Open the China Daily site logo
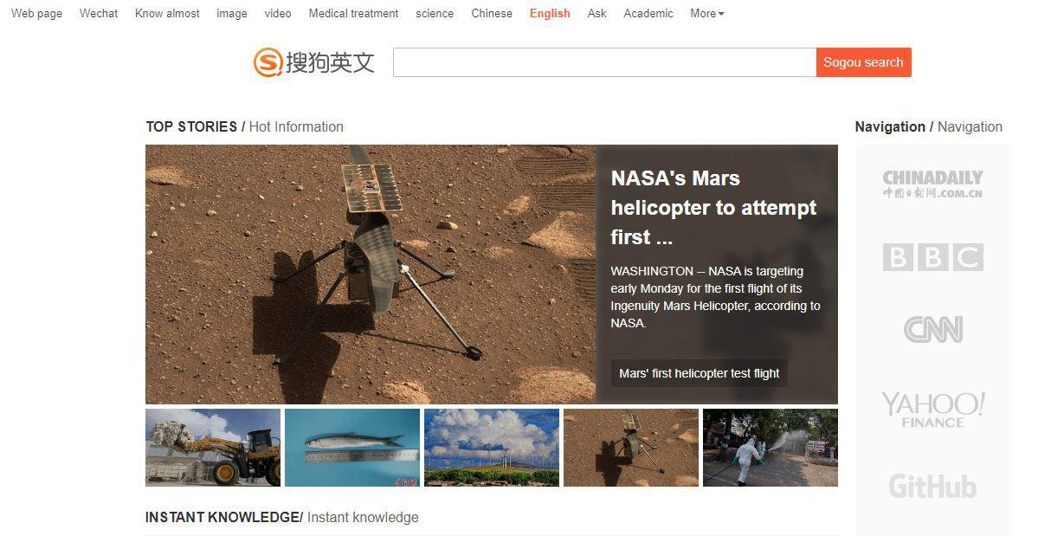The height and width of the screenshot is (536, 1064). click(932, 184)
